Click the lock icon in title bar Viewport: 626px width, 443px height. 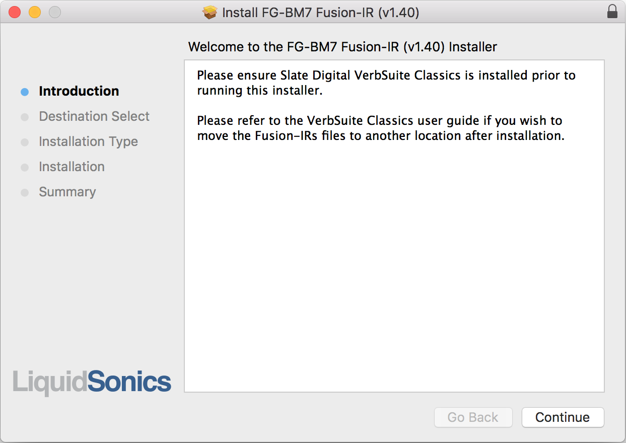[x=612, y=12]
